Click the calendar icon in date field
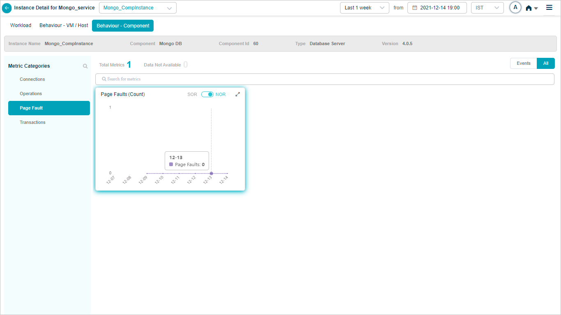The width and height of the screenshot is (561, 315). pos(414,8)
